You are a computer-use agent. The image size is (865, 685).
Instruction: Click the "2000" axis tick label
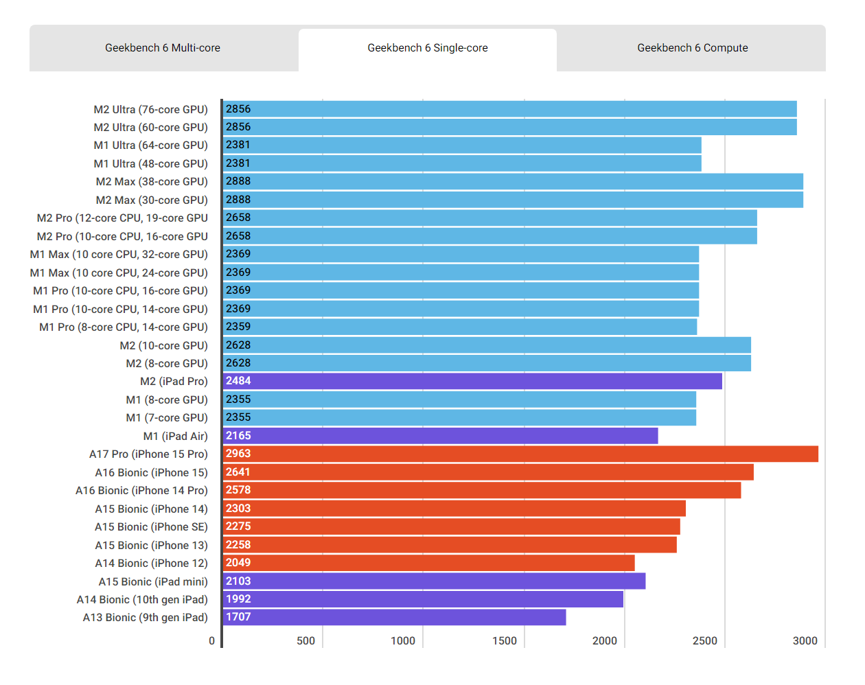pos(605,641)
